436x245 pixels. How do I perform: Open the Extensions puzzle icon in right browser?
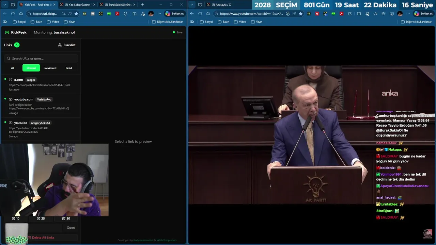click(350, 14)
